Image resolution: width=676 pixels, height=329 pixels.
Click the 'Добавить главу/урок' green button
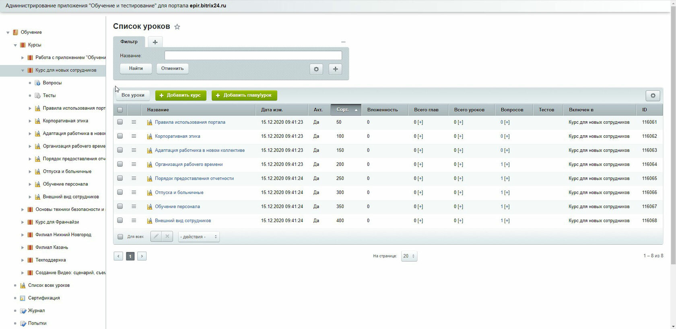[x=244, y=96]
